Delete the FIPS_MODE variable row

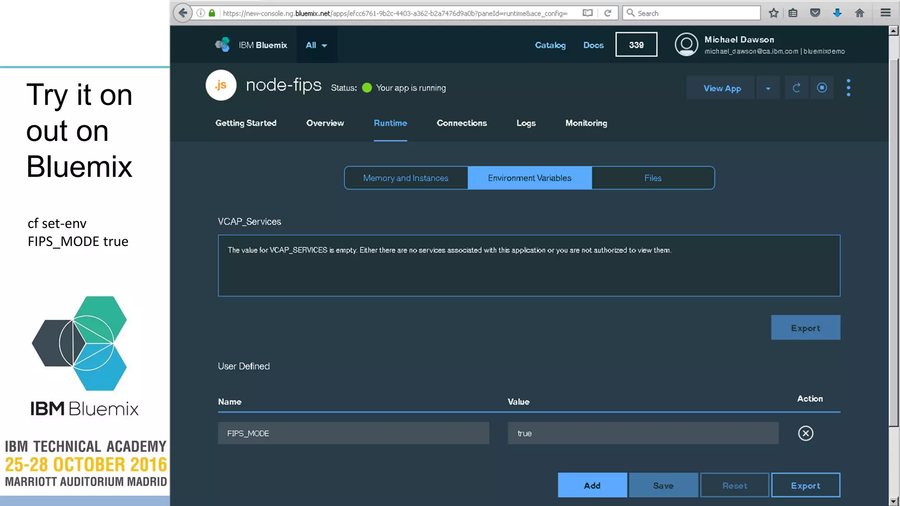[806, 434]
